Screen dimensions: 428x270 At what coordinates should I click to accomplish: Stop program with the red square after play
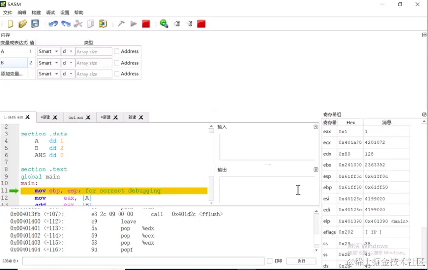pyautogui.click(x=146, y=24)
